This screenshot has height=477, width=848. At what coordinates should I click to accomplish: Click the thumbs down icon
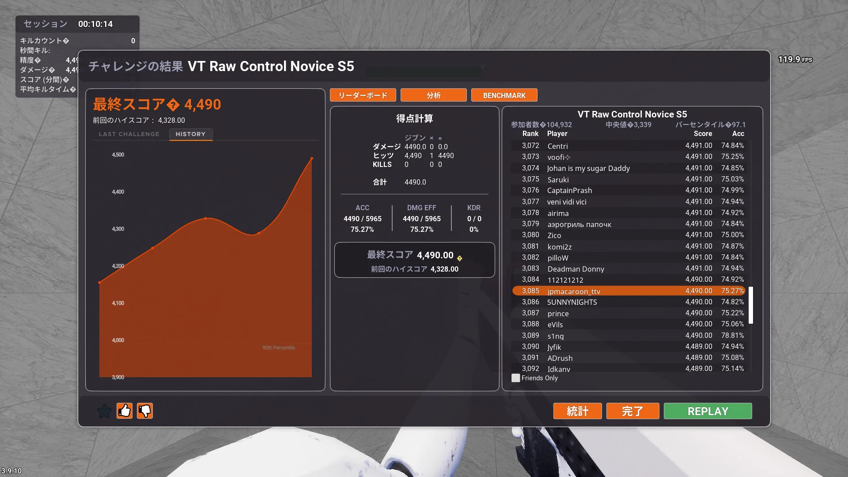145,411
